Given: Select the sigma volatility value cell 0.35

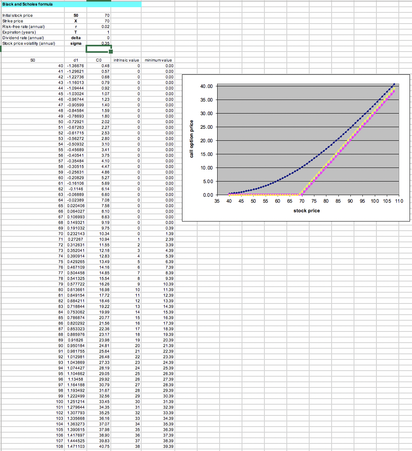Looking at the screenshot, I should coord(98,44).
